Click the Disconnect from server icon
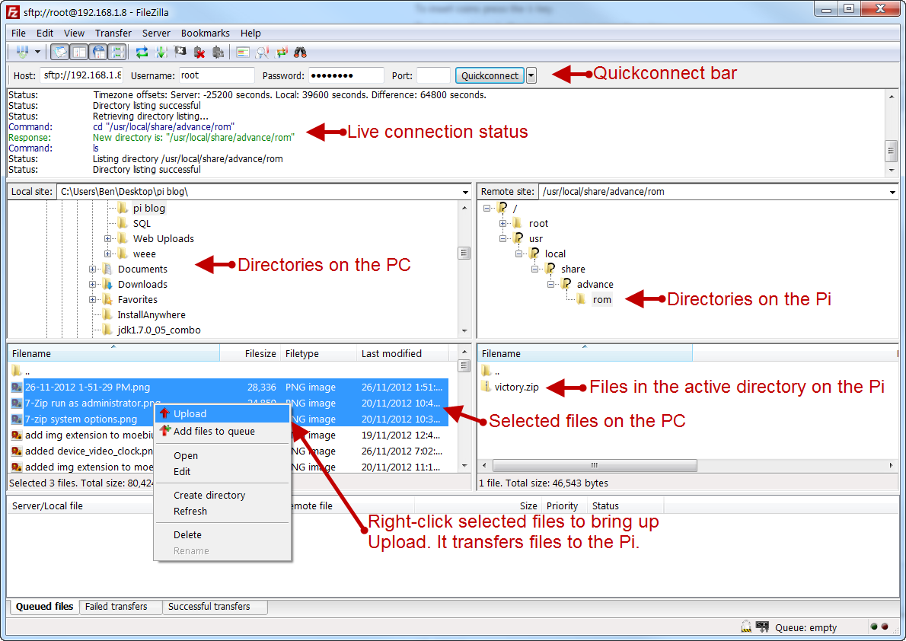The image size is (906, 641). click(199, 52)
